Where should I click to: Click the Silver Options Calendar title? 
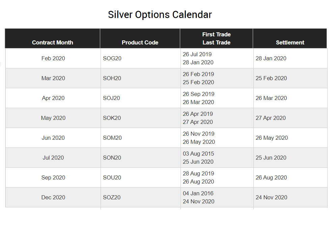(x=160, y=15)
